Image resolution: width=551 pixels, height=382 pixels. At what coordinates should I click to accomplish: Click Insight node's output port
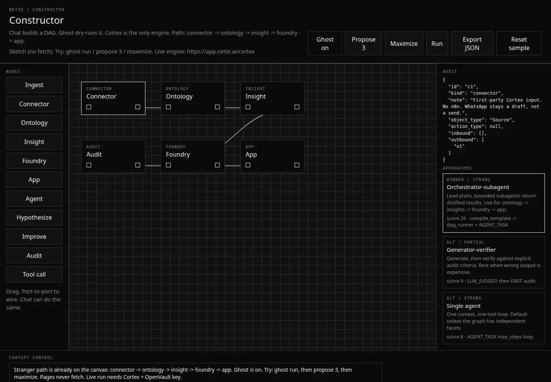[297, 107]
